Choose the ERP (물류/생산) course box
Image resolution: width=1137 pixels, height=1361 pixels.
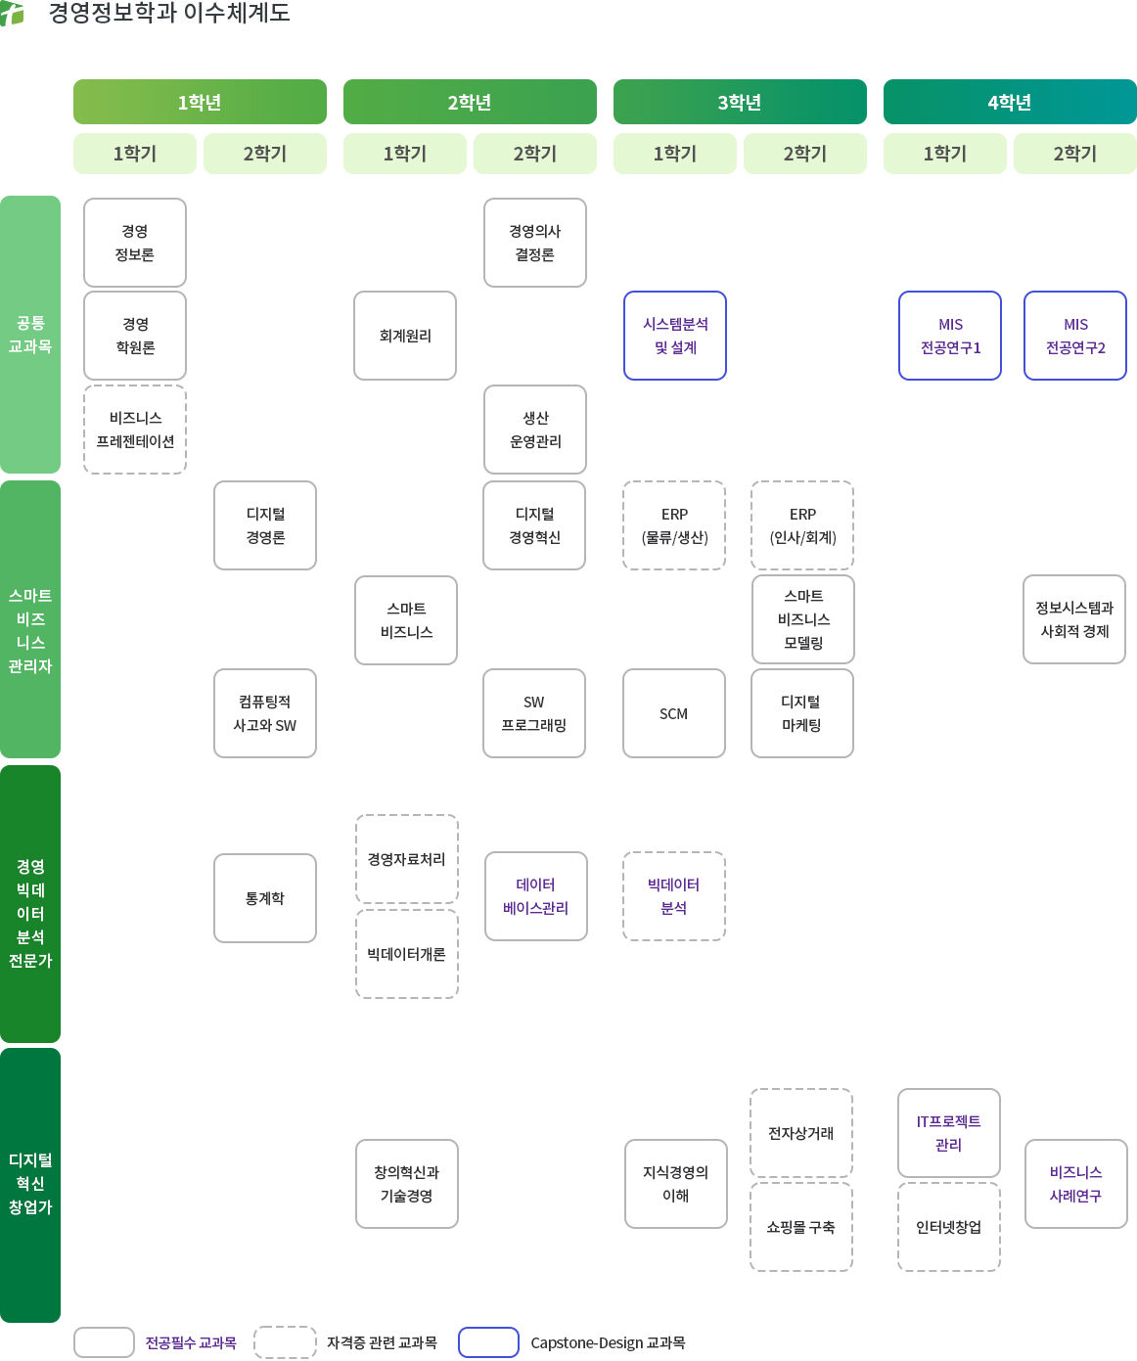[674, 525]
